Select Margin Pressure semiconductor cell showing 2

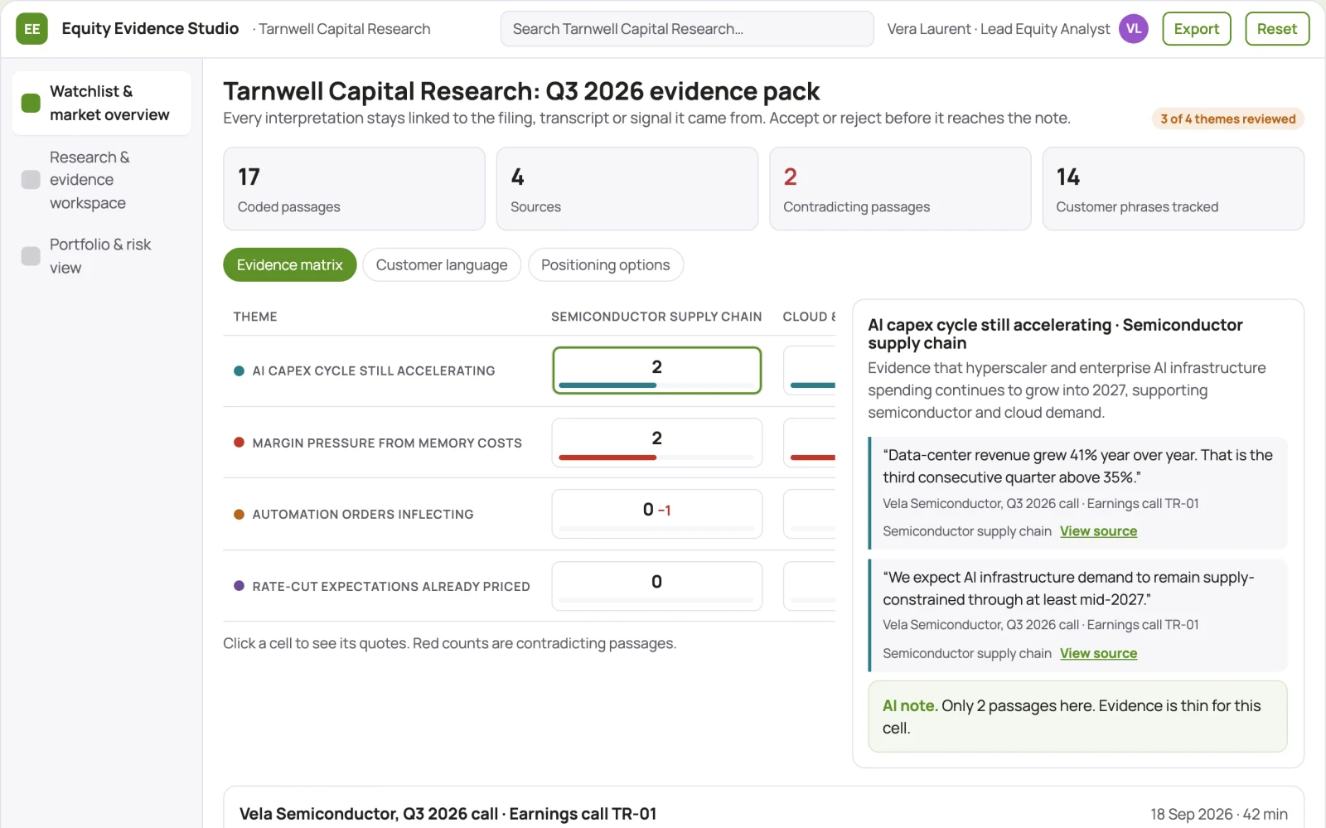pyautogui.click(x=656, y=443)
